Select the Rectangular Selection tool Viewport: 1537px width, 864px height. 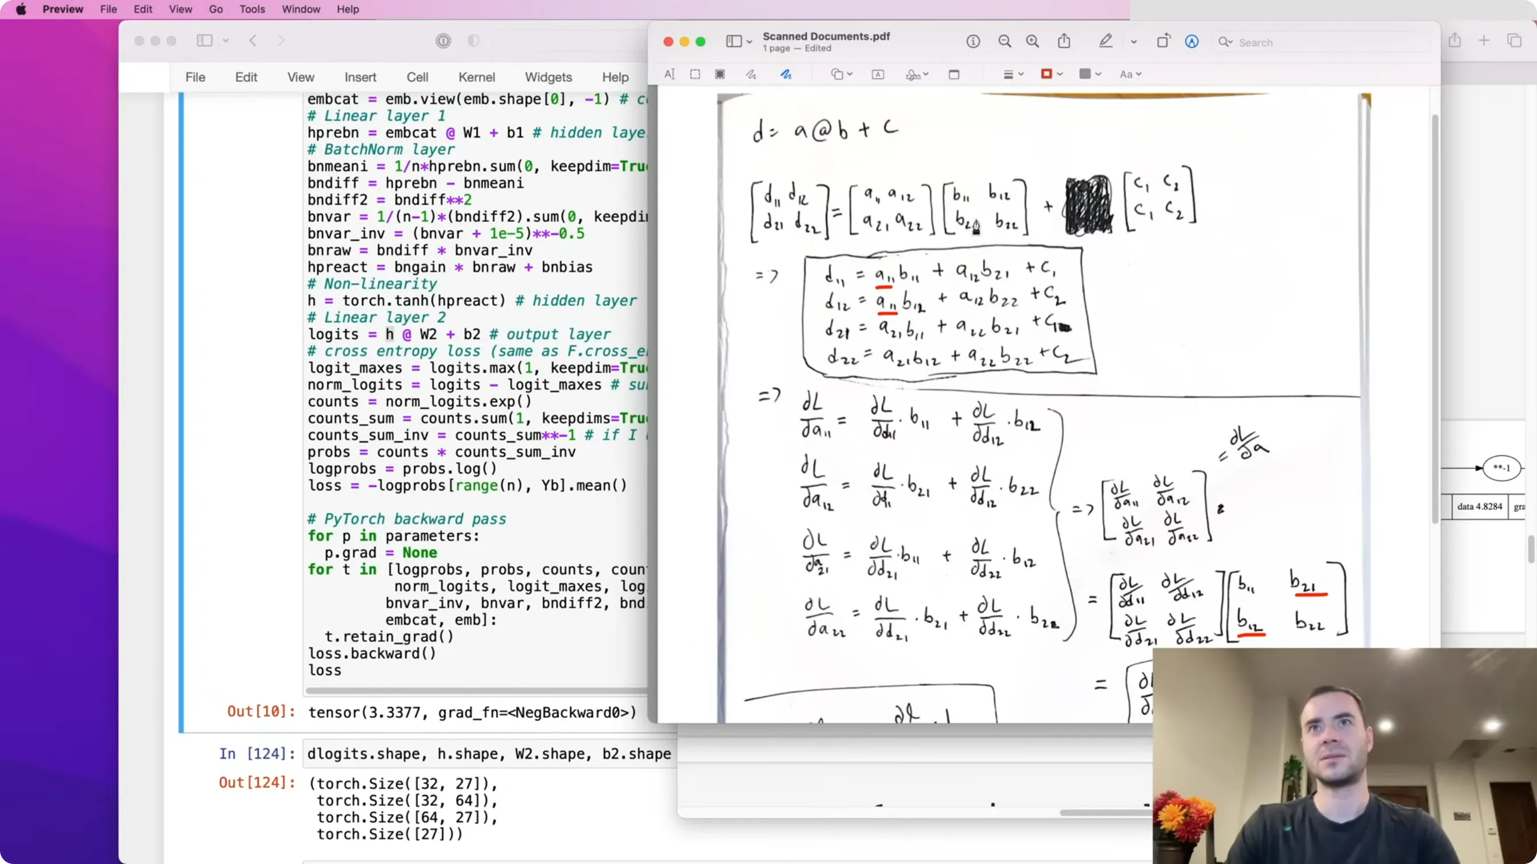[695, 74]
